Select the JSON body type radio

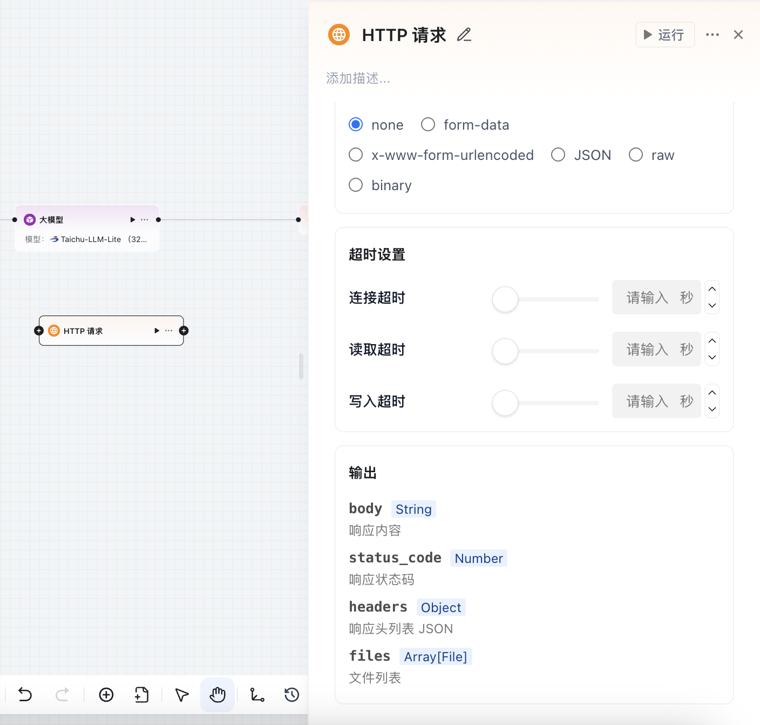(558, 155)
